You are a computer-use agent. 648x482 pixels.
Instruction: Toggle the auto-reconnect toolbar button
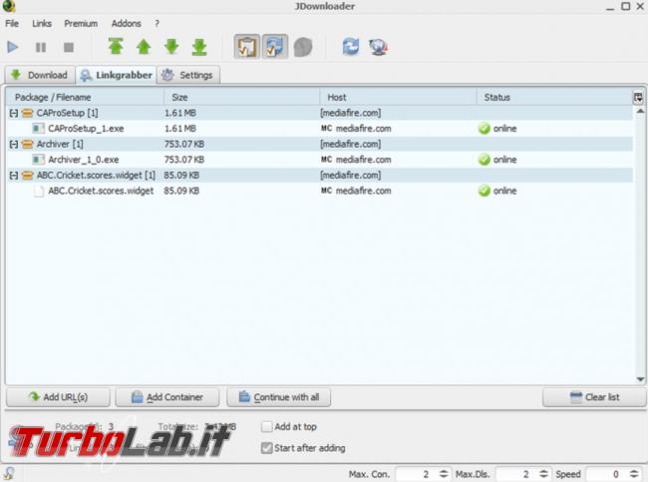[x=275, y=46]
